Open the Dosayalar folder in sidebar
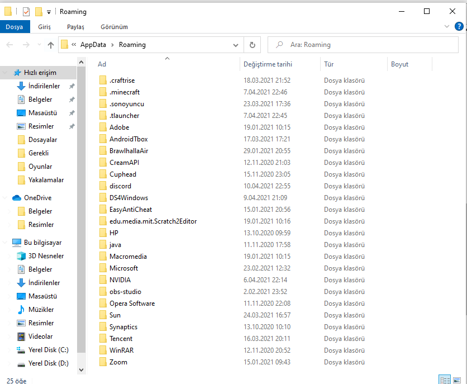467x384 pixels. pyautogui.click(x=42, y=140)
